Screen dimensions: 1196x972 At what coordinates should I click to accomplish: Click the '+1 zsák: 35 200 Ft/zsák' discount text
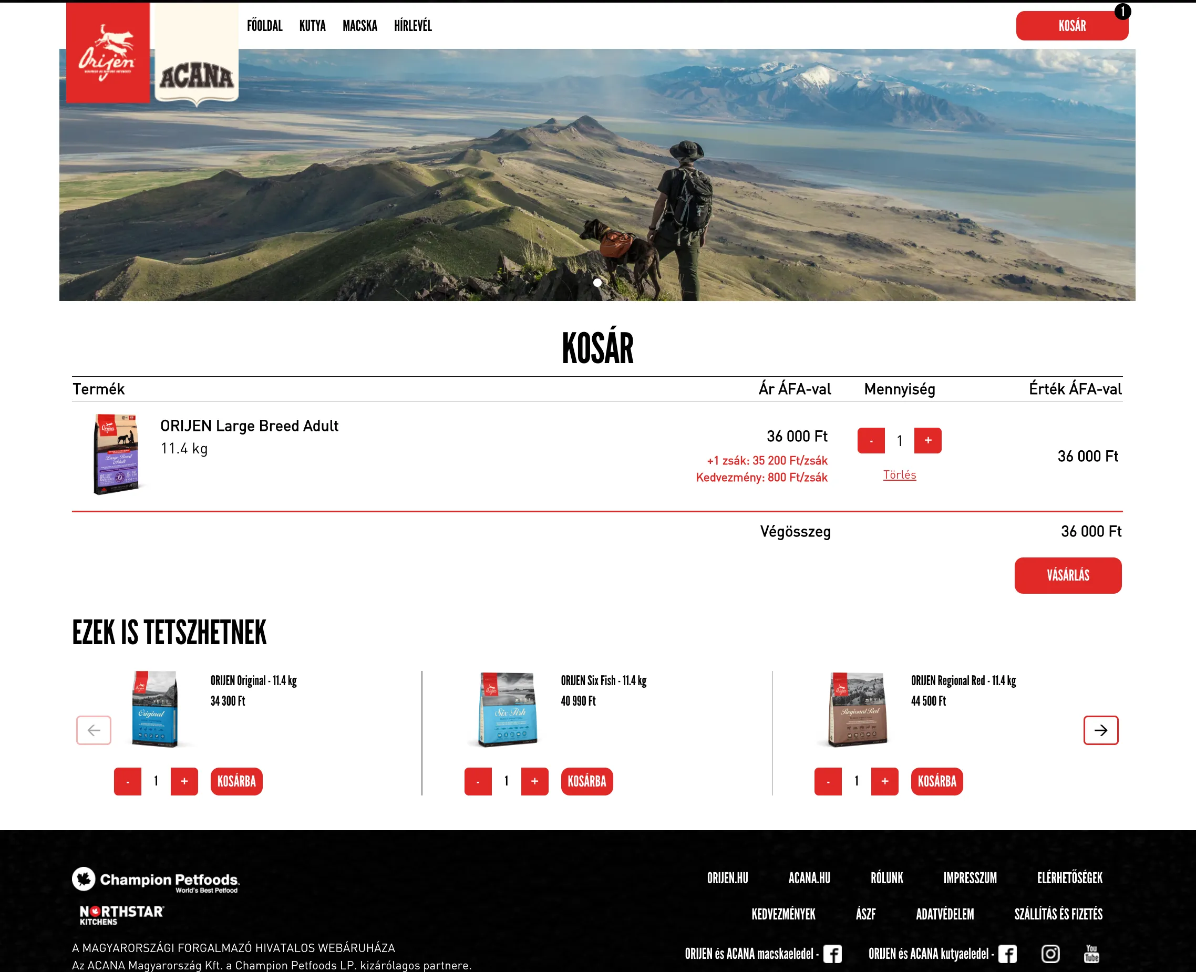point(767,461)
